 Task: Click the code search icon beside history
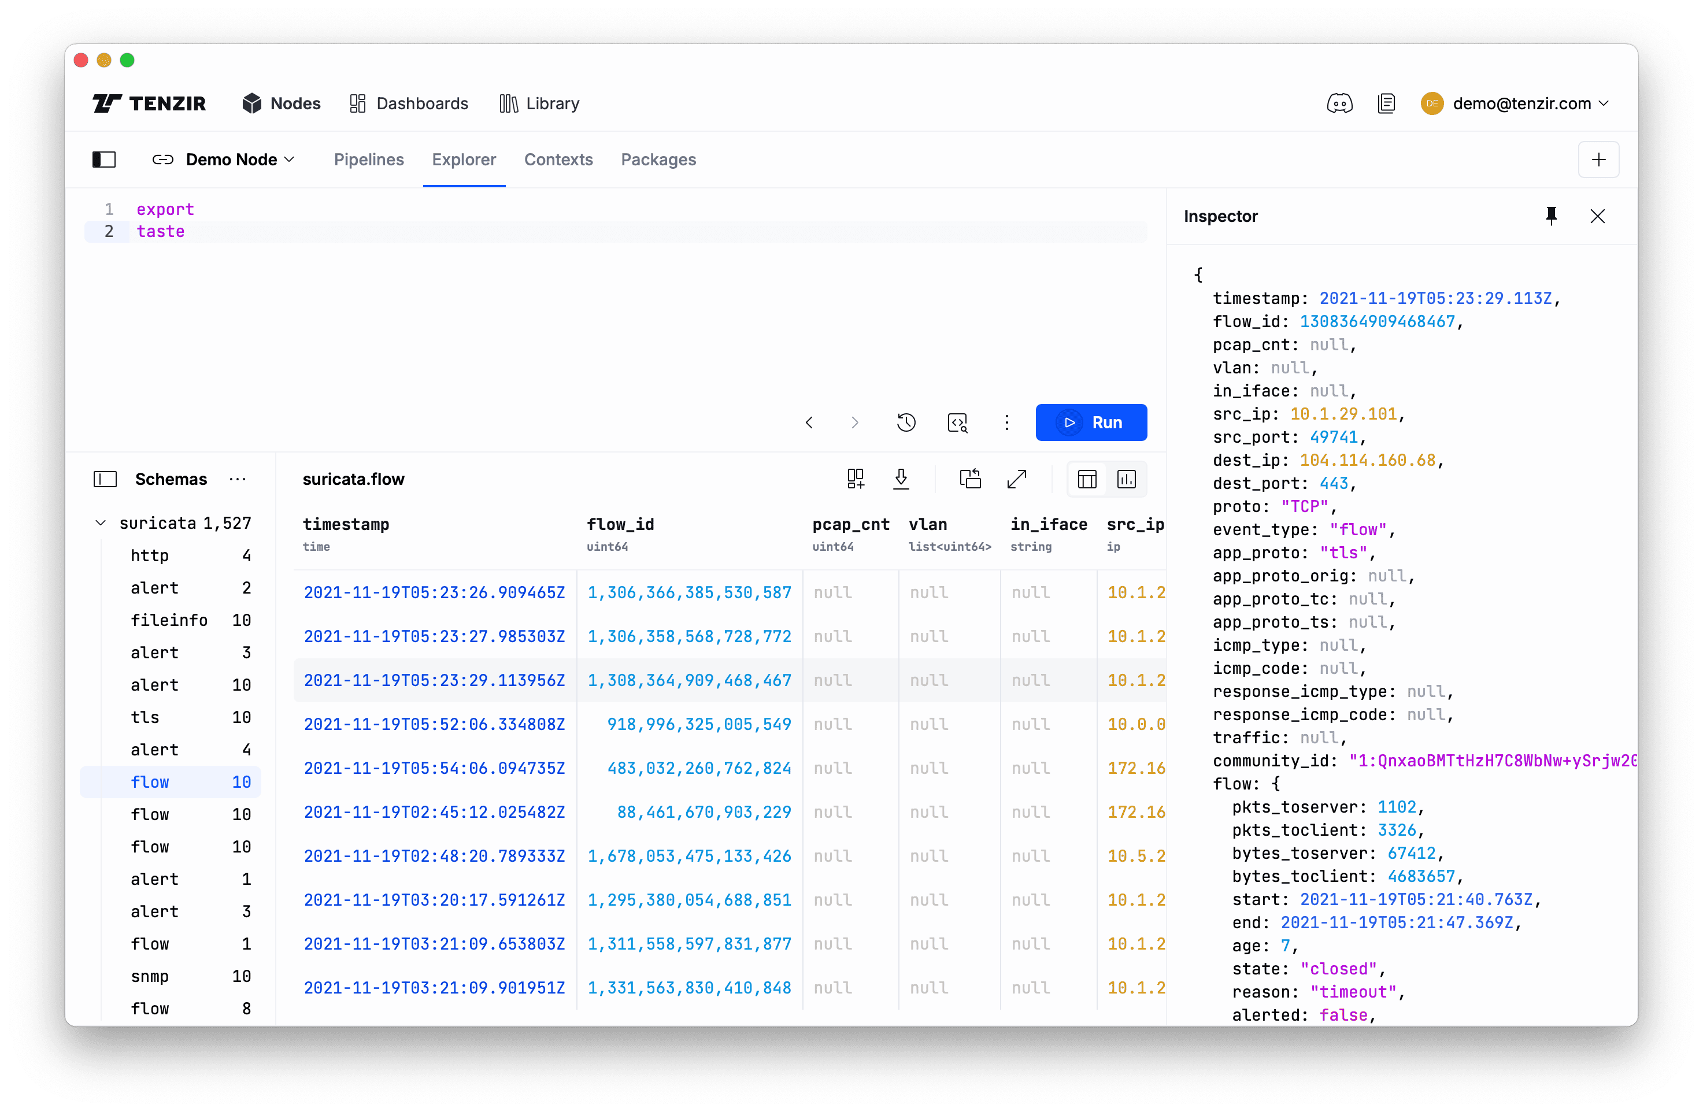(x=957, y=422)
